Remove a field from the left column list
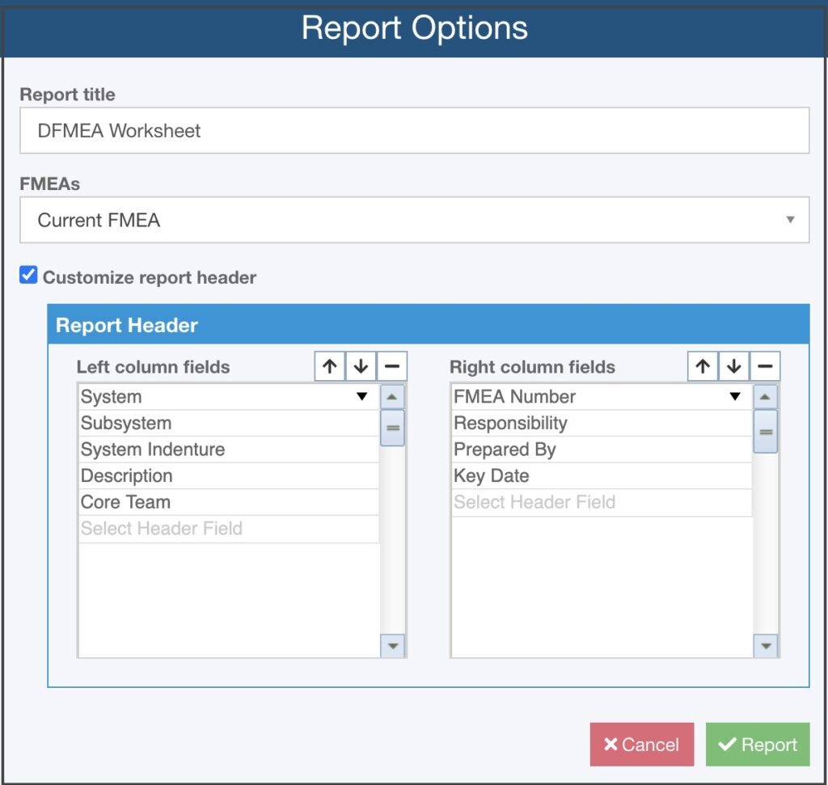Screen dimensions: 828x785 [392, 365]
